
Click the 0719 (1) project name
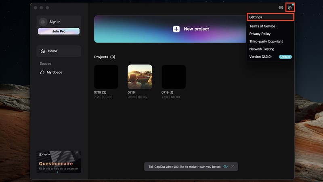tap(167, 93)
